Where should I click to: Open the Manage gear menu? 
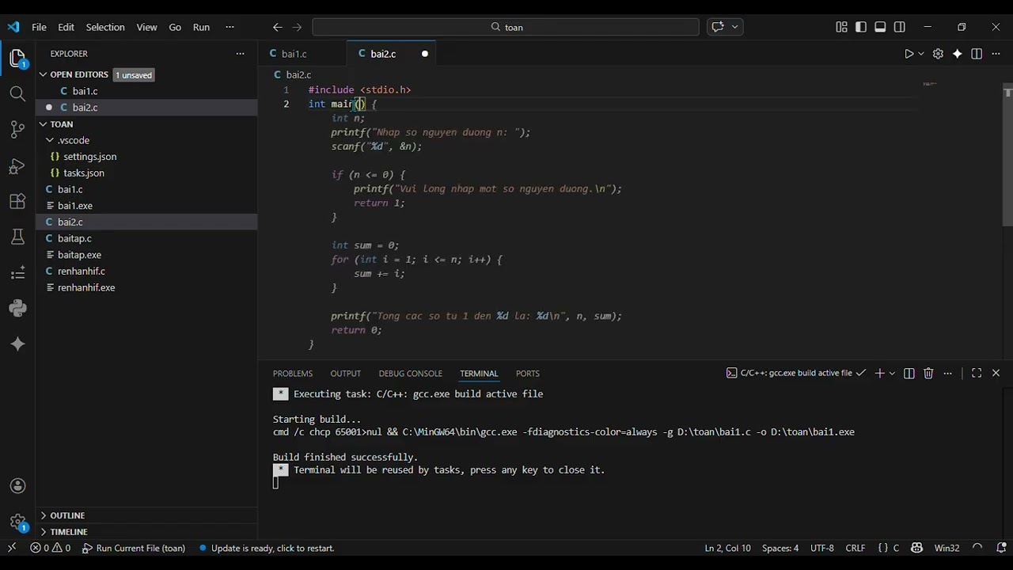17,522
